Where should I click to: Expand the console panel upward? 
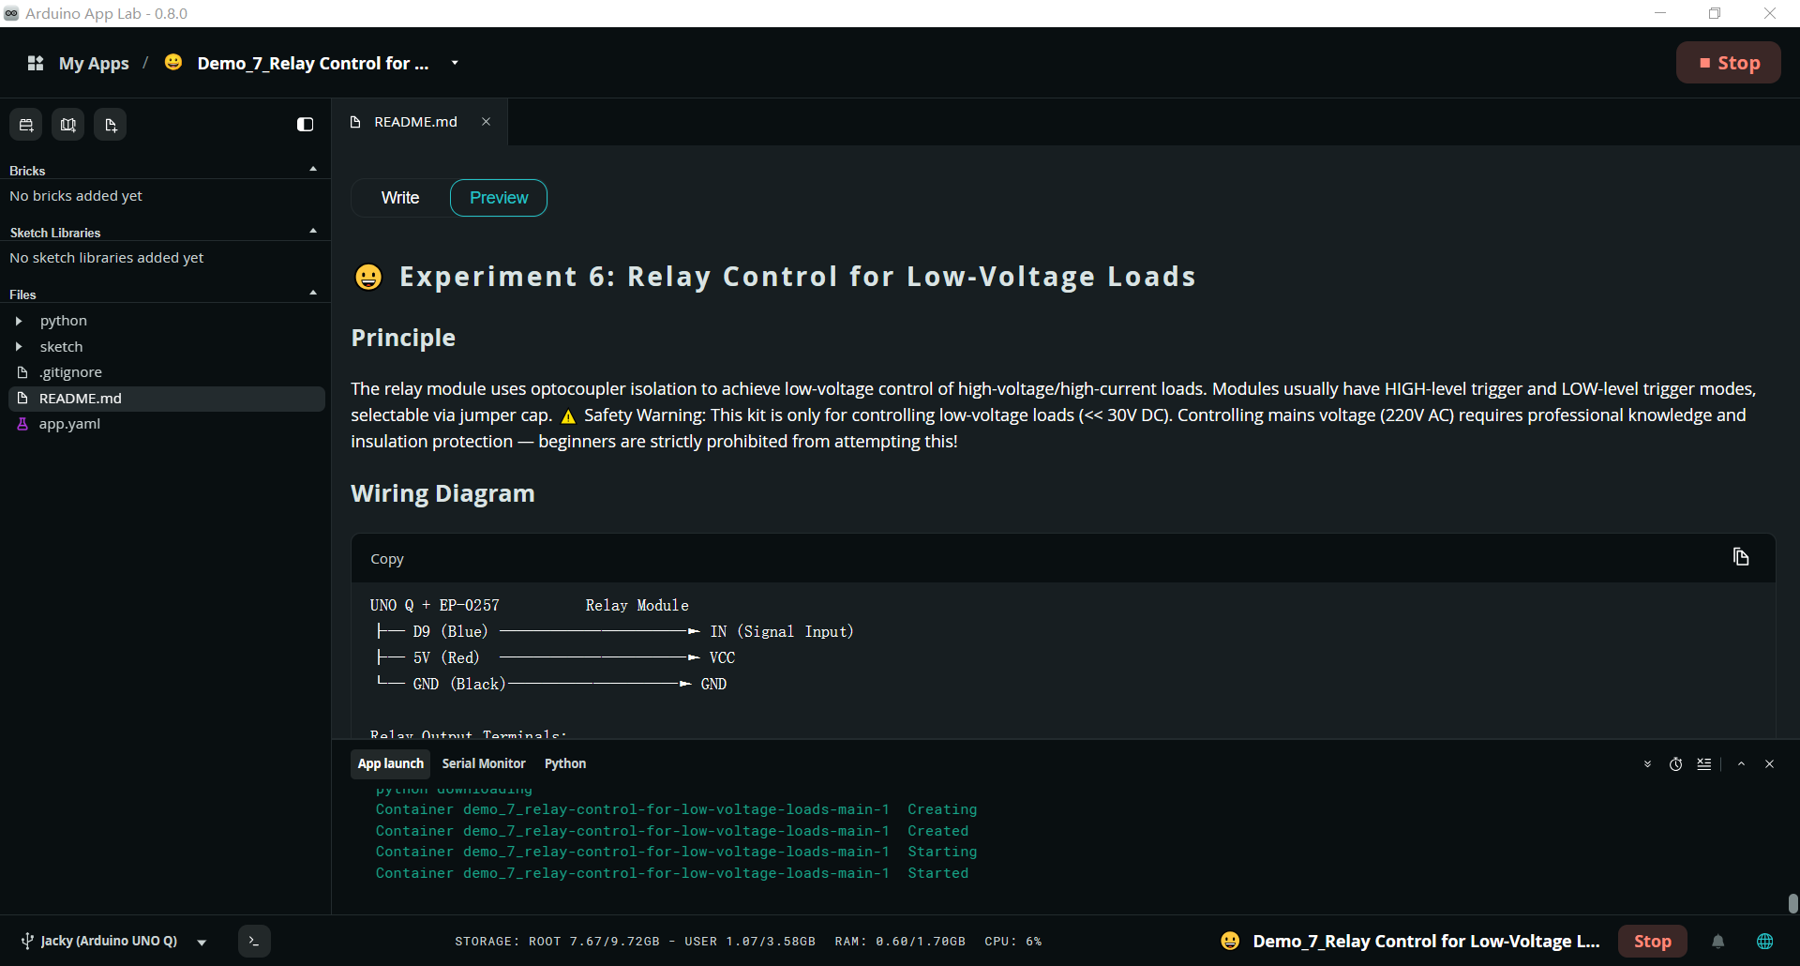[1741, 764]
